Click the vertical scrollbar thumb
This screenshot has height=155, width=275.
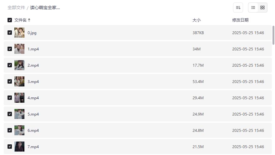click(273, 35)
